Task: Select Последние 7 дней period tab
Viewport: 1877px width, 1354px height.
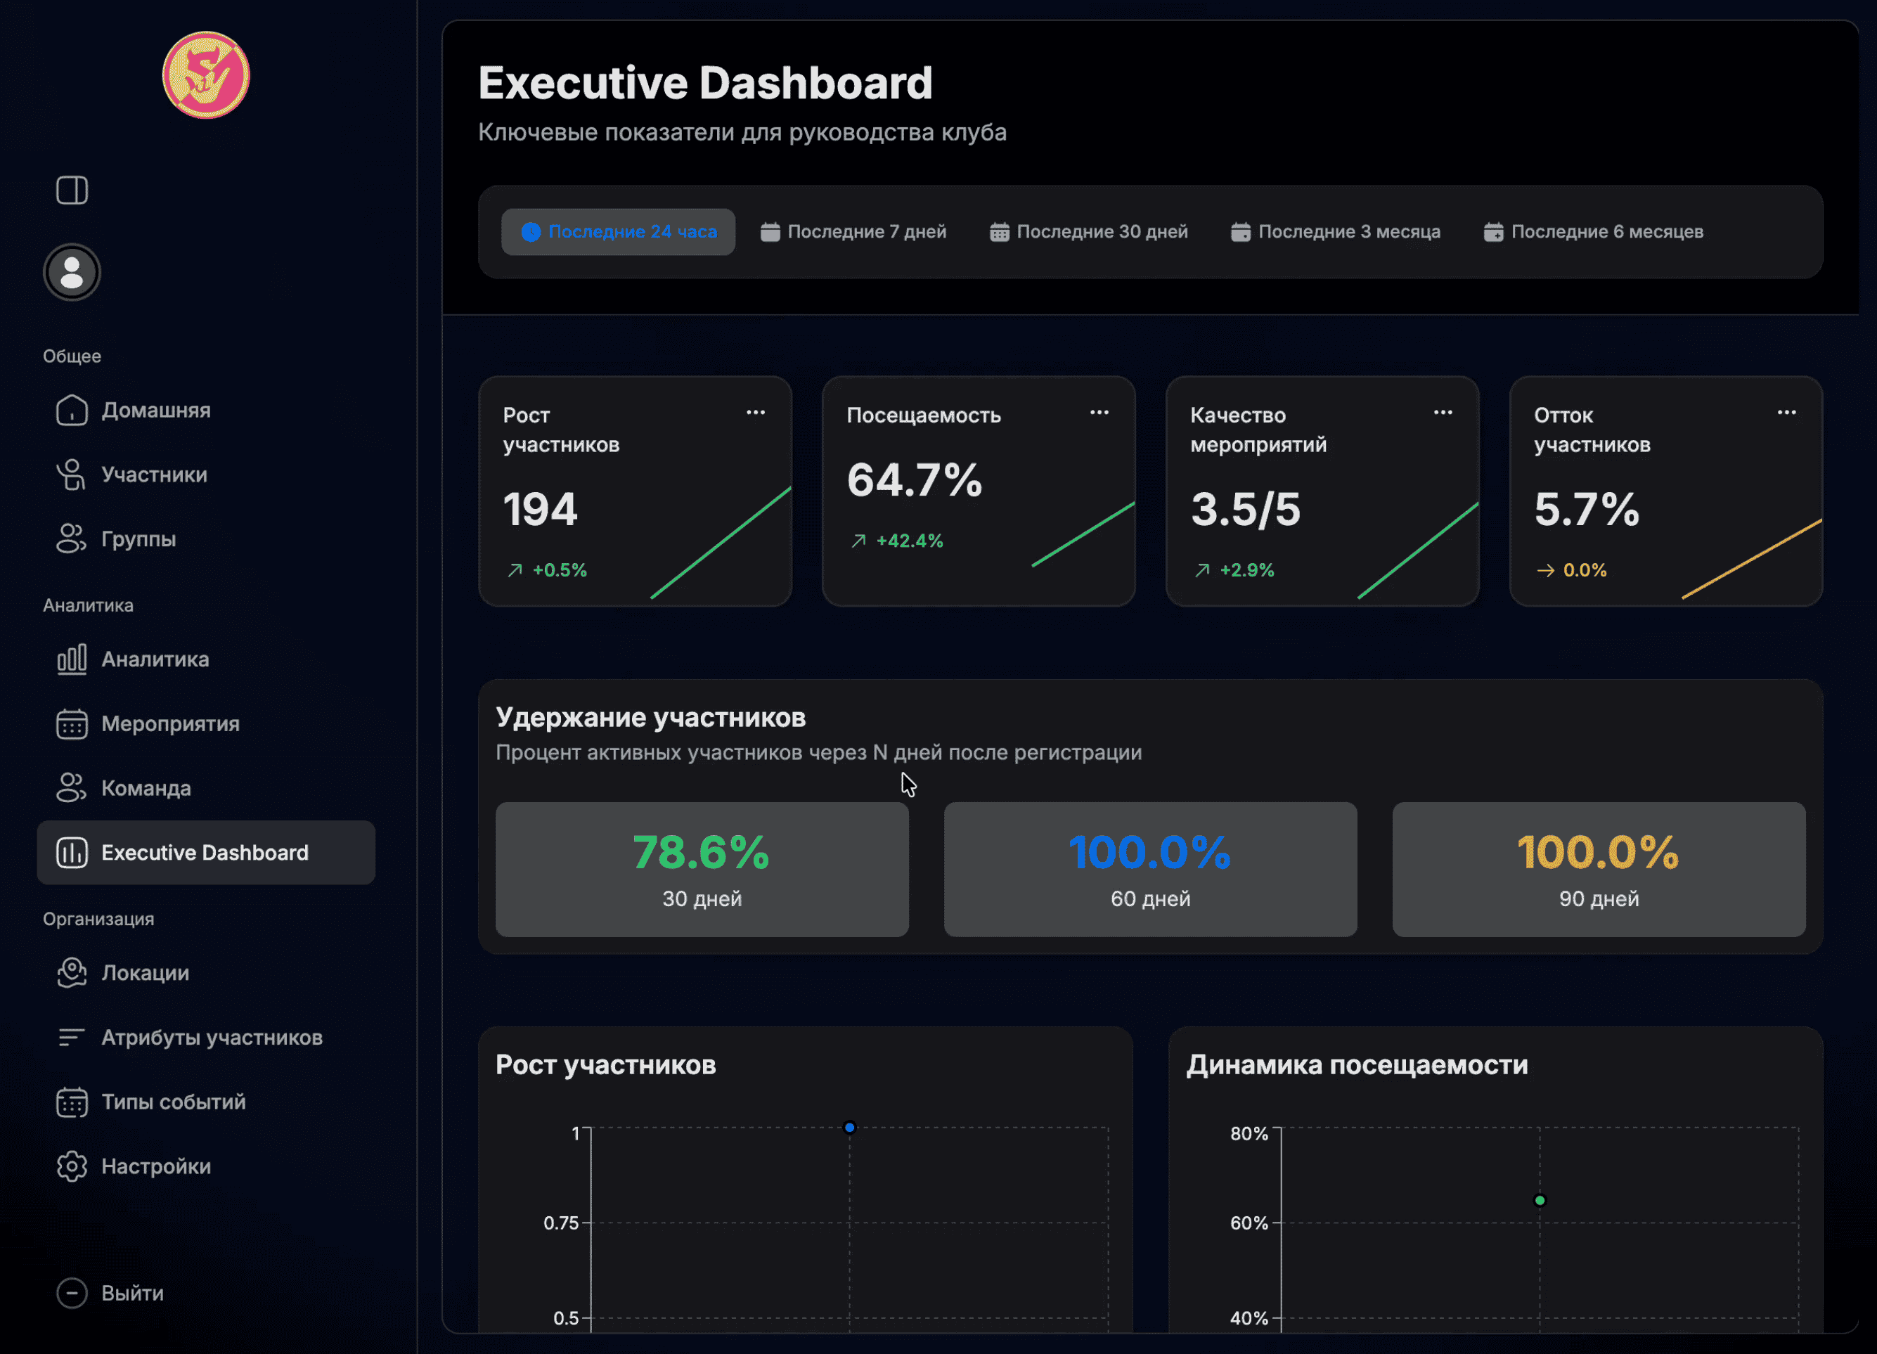Action: click(x=854, y=233)
